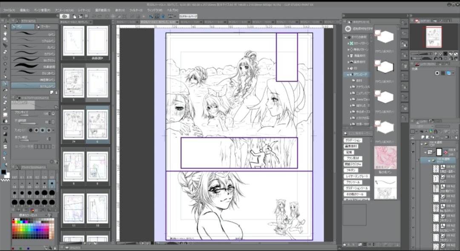
Task: Collapse the セリフ layer folder
Action: [x=429, y=161]
